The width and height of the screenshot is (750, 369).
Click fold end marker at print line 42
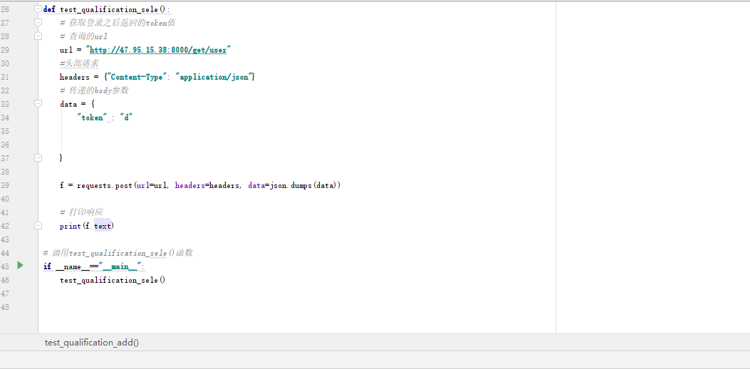click(38, 225)
